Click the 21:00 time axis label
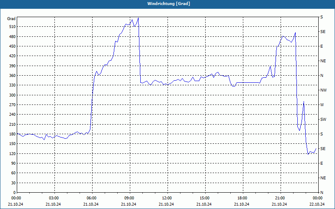This screenshot has height=209, width=335. coord(281,198)
